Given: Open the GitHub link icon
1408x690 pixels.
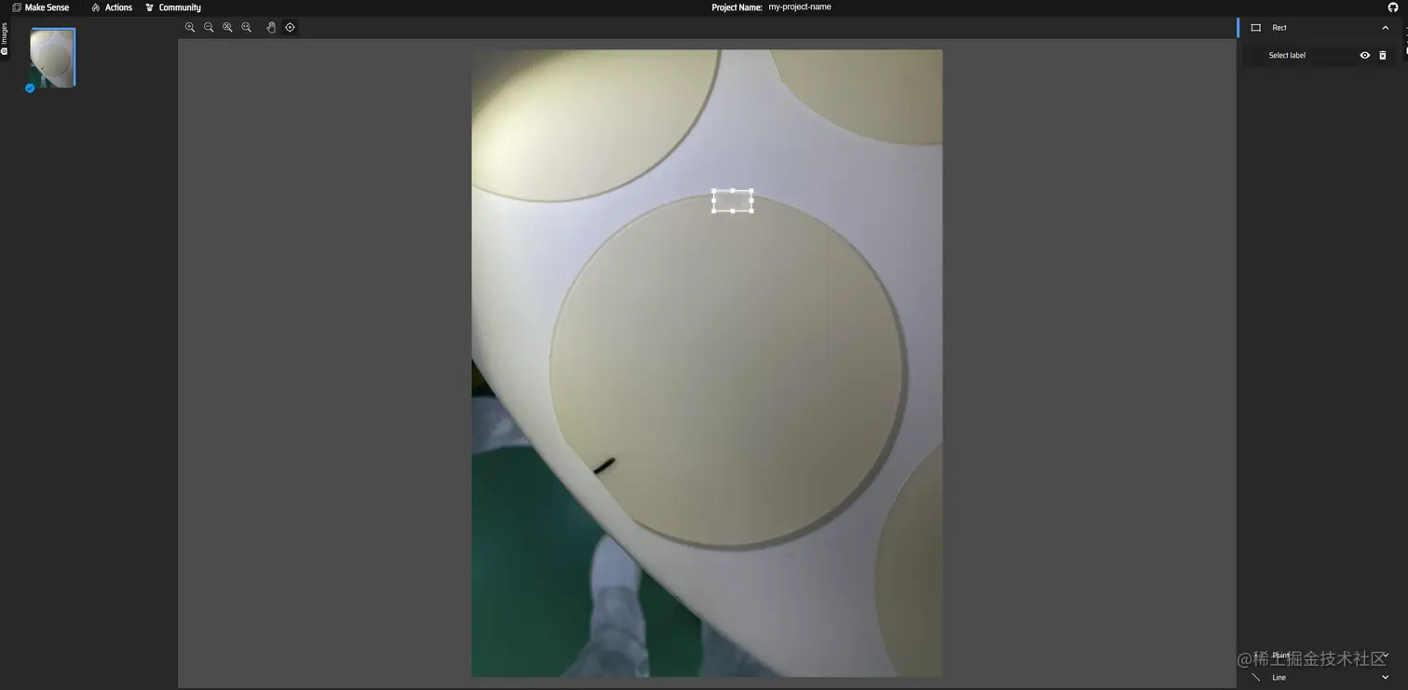Looking at the screenshot, I should (1393, 7).
